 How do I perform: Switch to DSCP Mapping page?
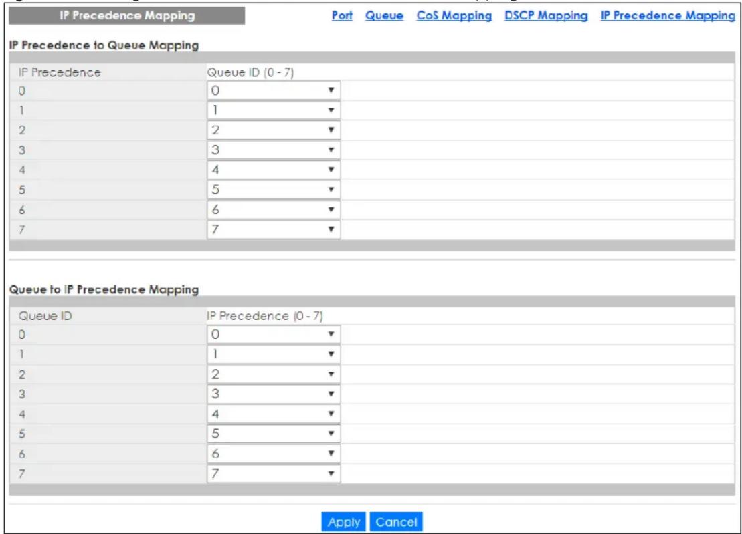pyautogui.click(x=546, y=15)
